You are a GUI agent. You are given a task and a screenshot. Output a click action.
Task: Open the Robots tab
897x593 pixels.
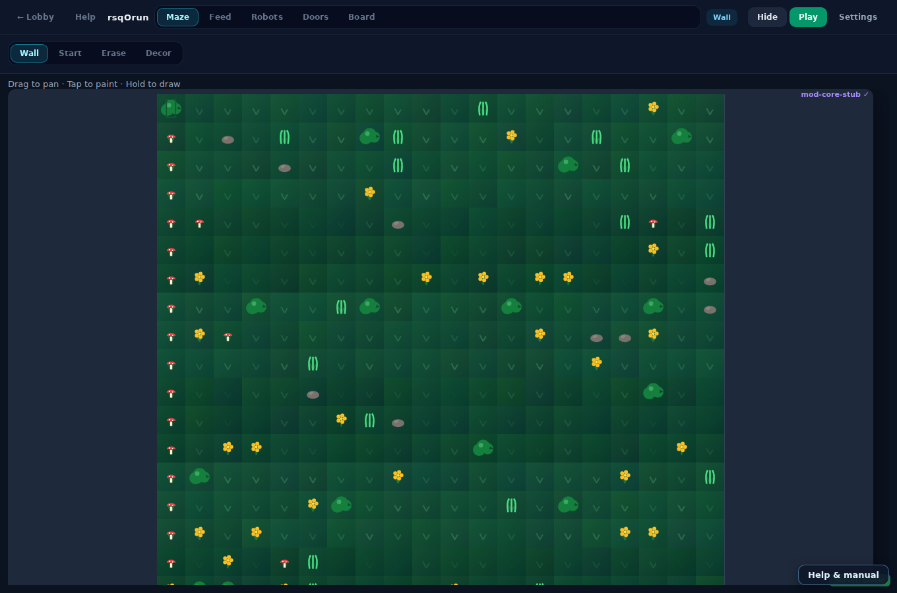pyautogui.click(x=267, y=17)
